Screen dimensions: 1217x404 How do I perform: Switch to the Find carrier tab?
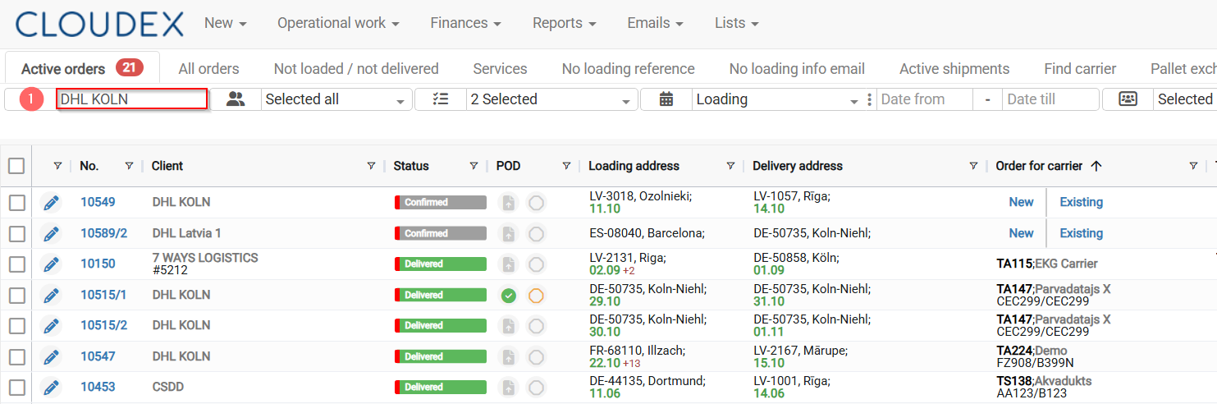(x=1080, y=69)
